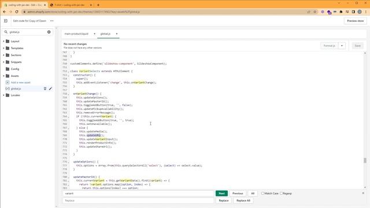The width and height of the screenshot is (370, 208).
Task: Fold the onVariantChange function at line 758
Action: (x=68, y=94)
